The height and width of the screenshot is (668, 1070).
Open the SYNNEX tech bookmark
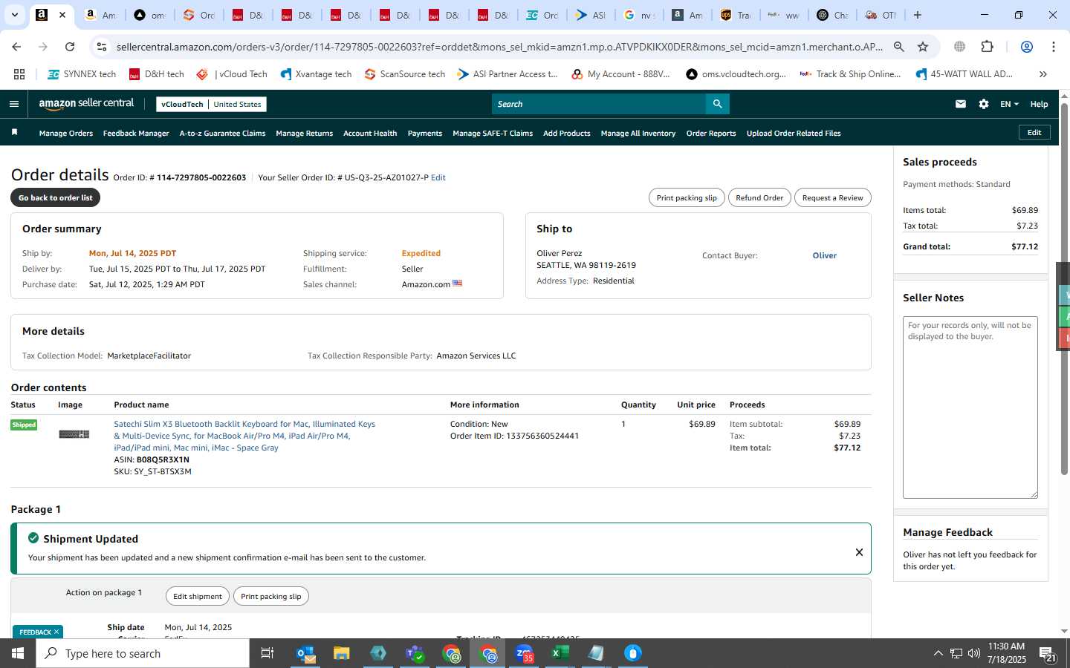tap(82, 74)
